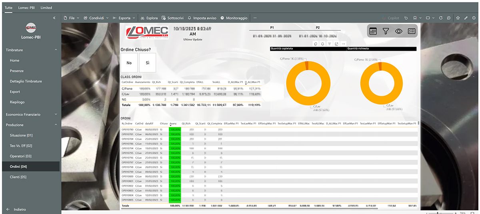
Task: Expand the Esporta dropdown
Action: [x=124, y=18]
